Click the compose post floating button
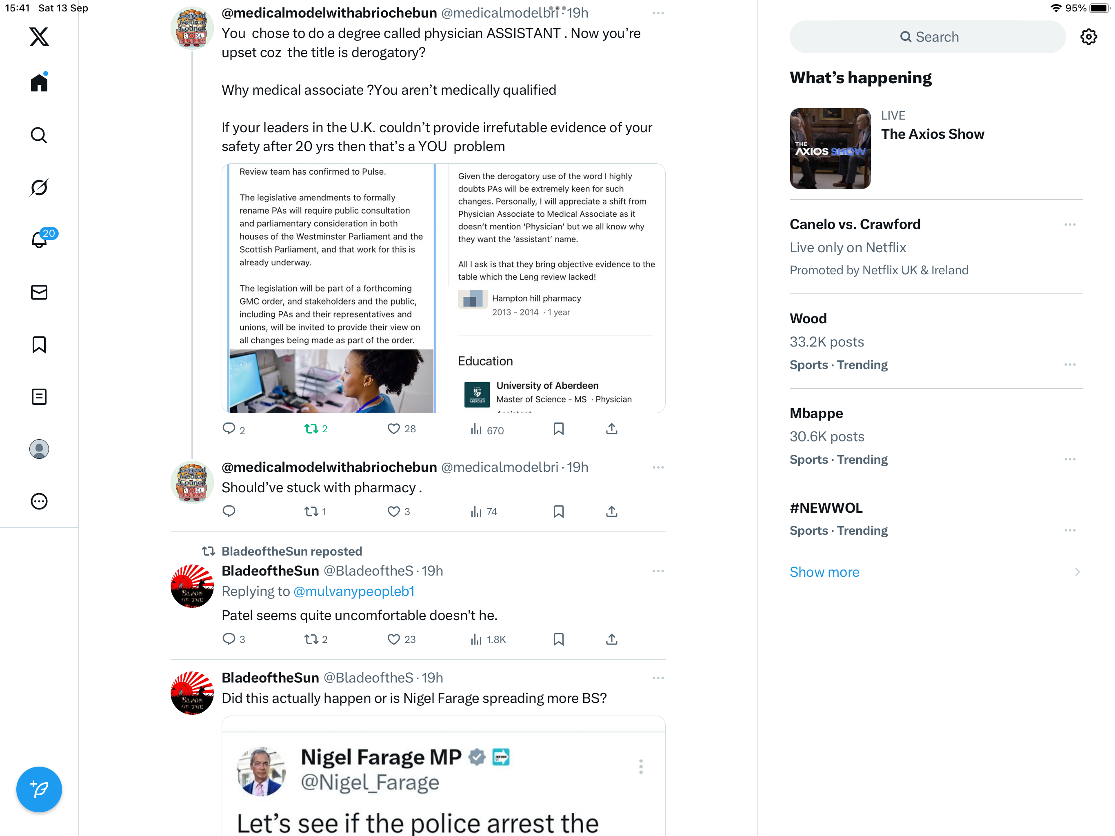1115x836 pixels. tap(39, 789)
